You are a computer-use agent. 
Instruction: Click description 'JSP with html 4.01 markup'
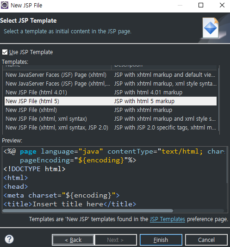[x=148, y=93]
